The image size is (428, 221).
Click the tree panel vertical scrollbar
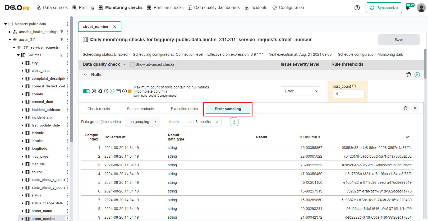[x=71, y=79]
